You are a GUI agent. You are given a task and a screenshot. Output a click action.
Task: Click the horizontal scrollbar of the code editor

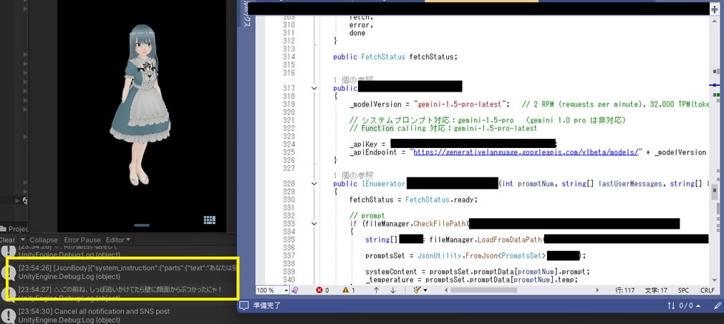pos(573,290)
